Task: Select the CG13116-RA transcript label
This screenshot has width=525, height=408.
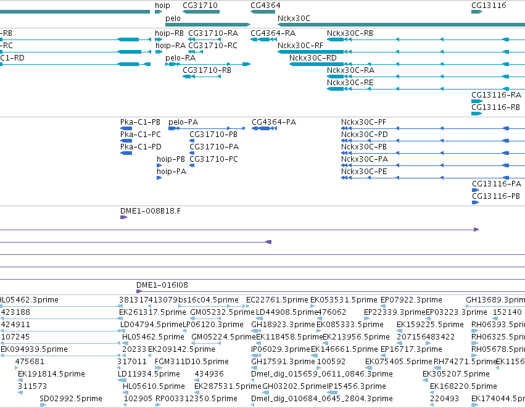Action: click(496, 95)
